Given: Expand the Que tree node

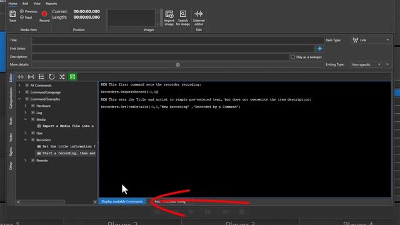Looking at the screenshot, I should [x=26, y=133].
